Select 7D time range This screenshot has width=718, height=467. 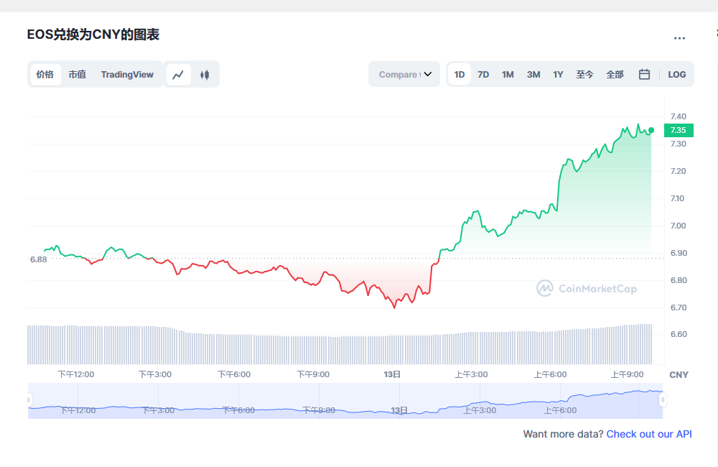pyautogui.click(x=483, y=75)
